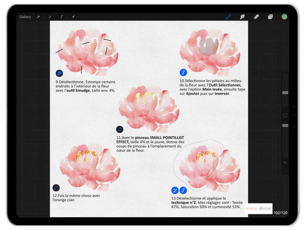
Task: Click the Selection icon beside step 10
Action: point(183,72)
